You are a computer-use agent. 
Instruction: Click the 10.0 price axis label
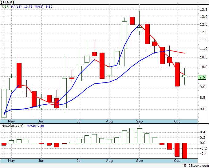(x=203, y=67)
